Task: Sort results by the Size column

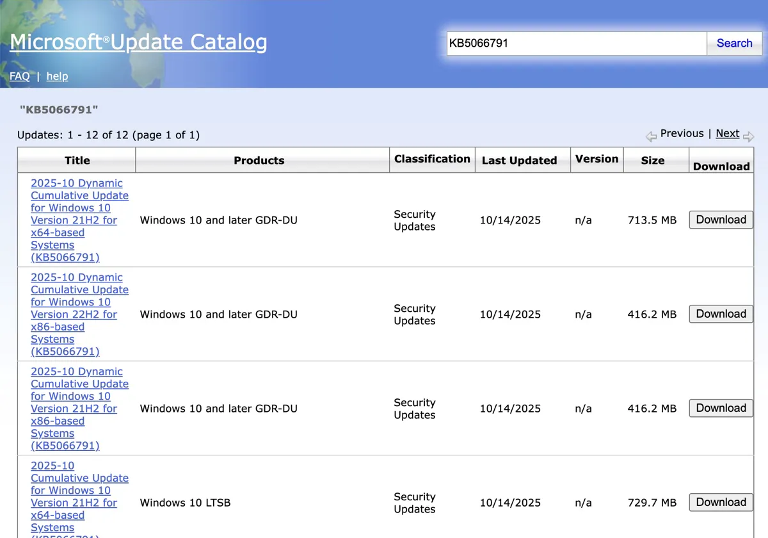Action: pyautogui.click(x=653, y=160)
